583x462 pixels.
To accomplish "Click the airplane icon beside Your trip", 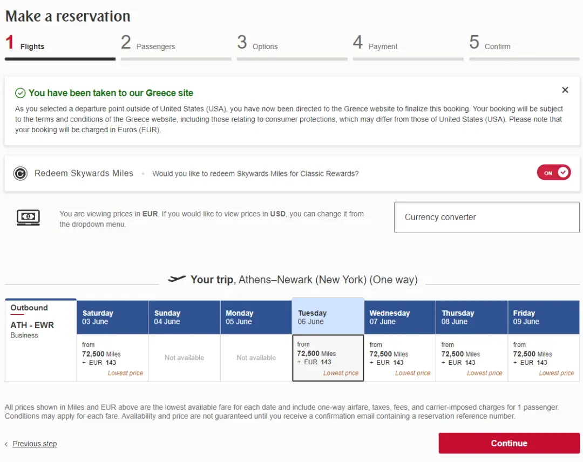I will (x=177, y=279).
